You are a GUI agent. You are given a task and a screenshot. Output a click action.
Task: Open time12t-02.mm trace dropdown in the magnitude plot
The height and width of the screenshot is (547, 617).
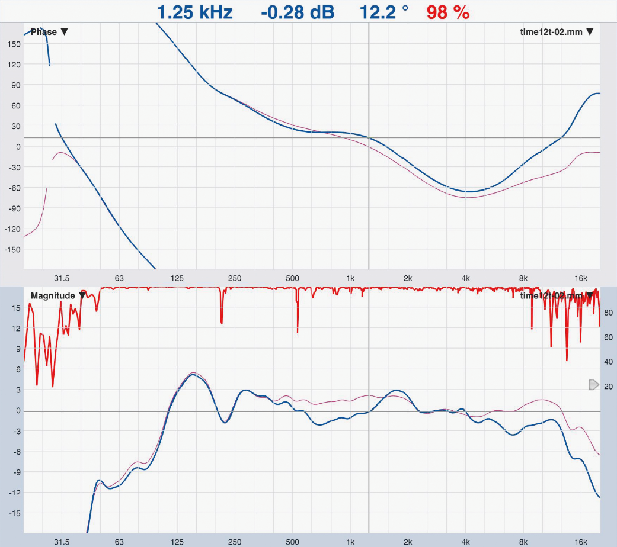coord(557,295)
